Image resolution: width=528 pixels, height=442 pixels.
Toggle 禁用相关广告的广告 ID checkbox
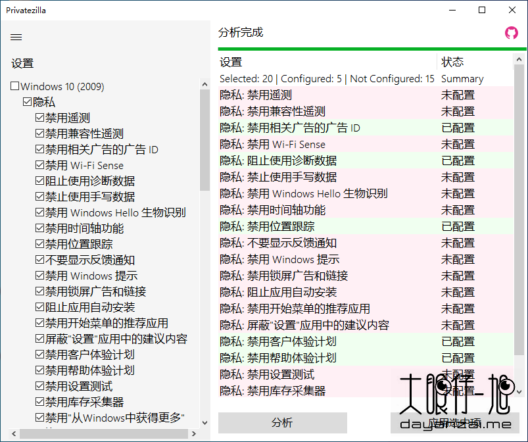pos(39,149)
